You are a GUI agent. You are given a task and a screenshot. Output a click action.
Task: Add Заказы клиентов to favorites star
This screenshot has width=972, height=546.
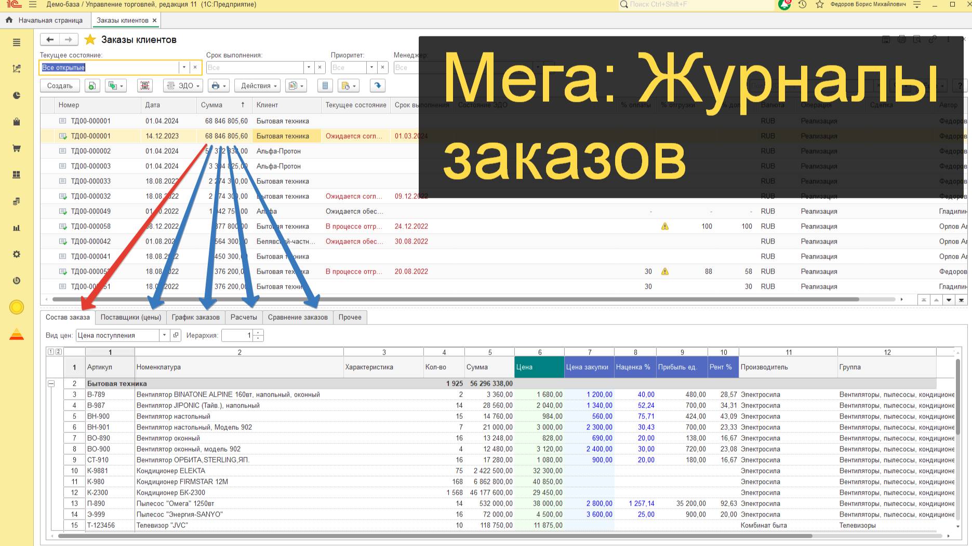(90, 39)
